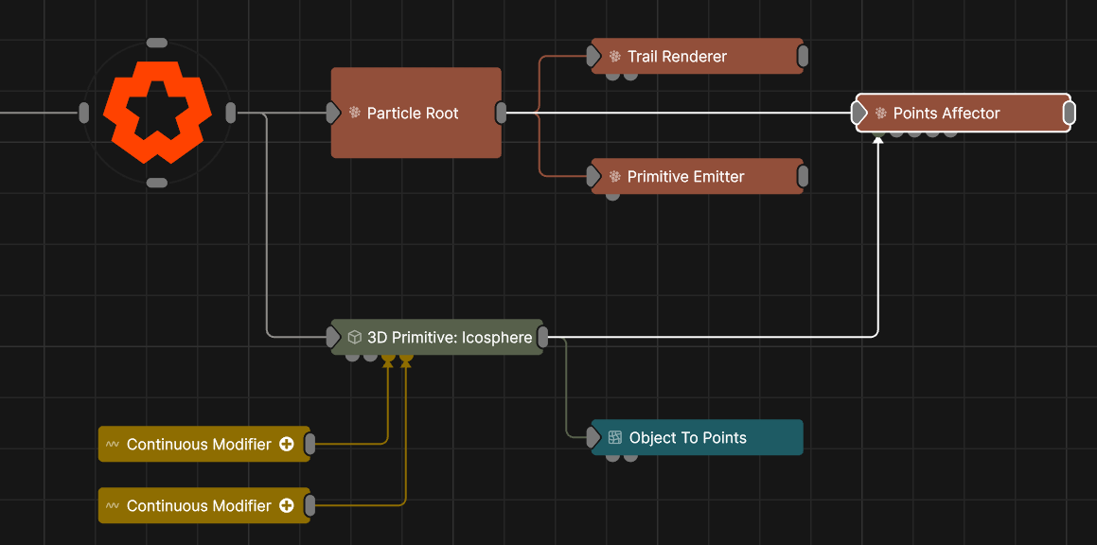Click the particle icon on Primitive Emitter node

(x=615, y=177)
